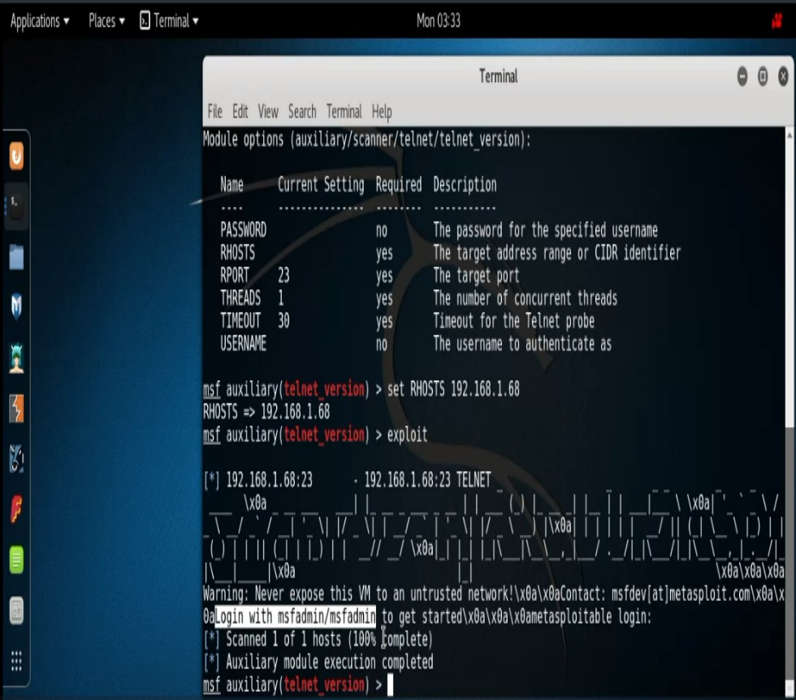
Task: Open the Places menu in the top bar
Action: click(106, 21)
